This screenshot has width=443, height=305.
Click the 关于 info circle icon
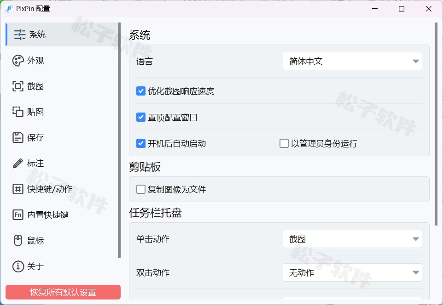click(x=18, y=266)
